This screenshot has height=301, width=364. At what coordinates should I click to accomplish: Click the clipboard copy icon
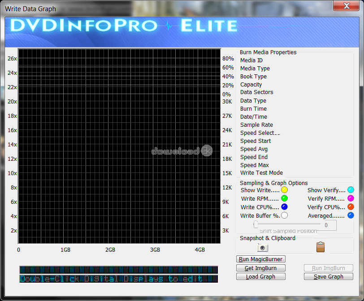[321, 247]
